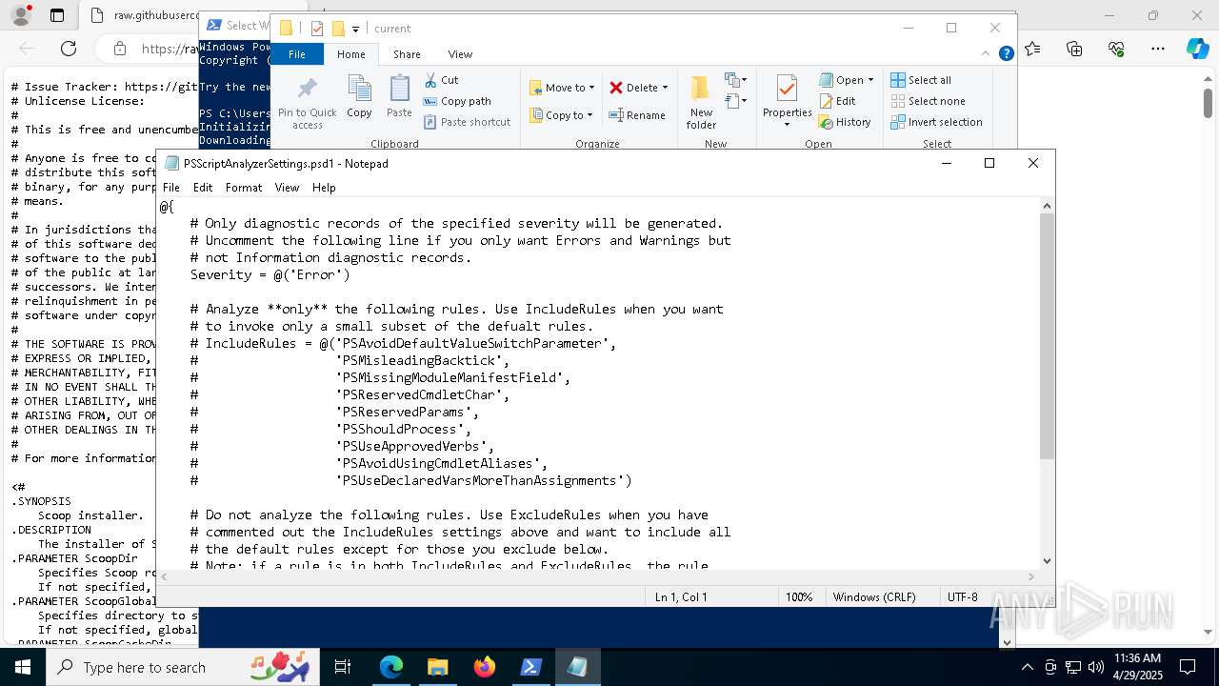Click Edge address bar URL
This screenshot has height=686, width=1219.
coord(169,49)
